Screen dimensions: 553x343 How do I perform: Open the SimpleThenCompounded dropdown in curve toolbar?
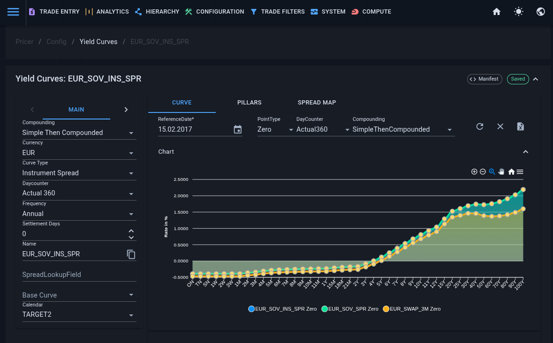[x=403, y=129]
